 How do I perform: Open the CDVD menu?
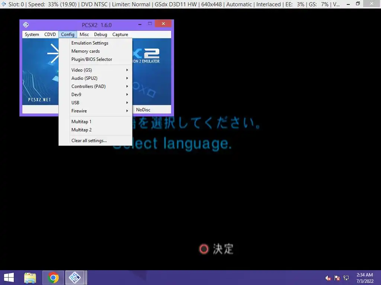(50, 35)
